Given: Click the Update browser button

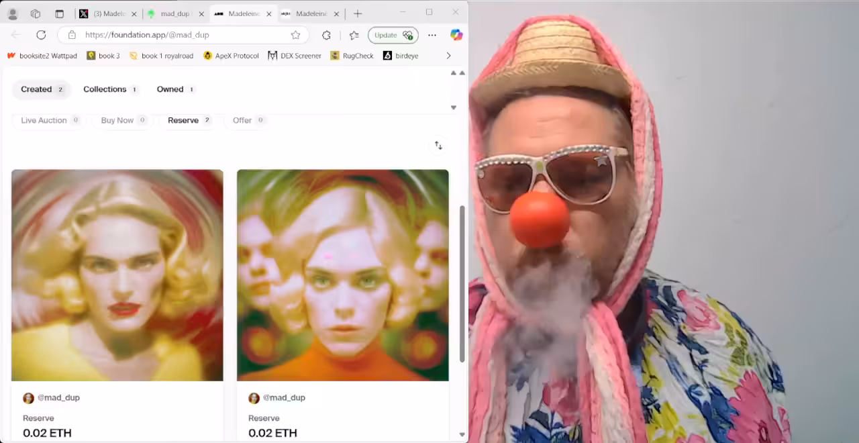Looking at the screenshot, I should pos(393,35).
